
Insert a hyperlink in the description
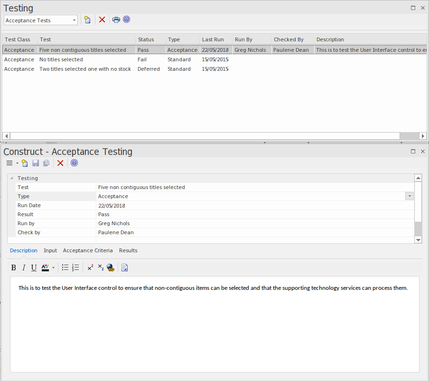point(110,267)
